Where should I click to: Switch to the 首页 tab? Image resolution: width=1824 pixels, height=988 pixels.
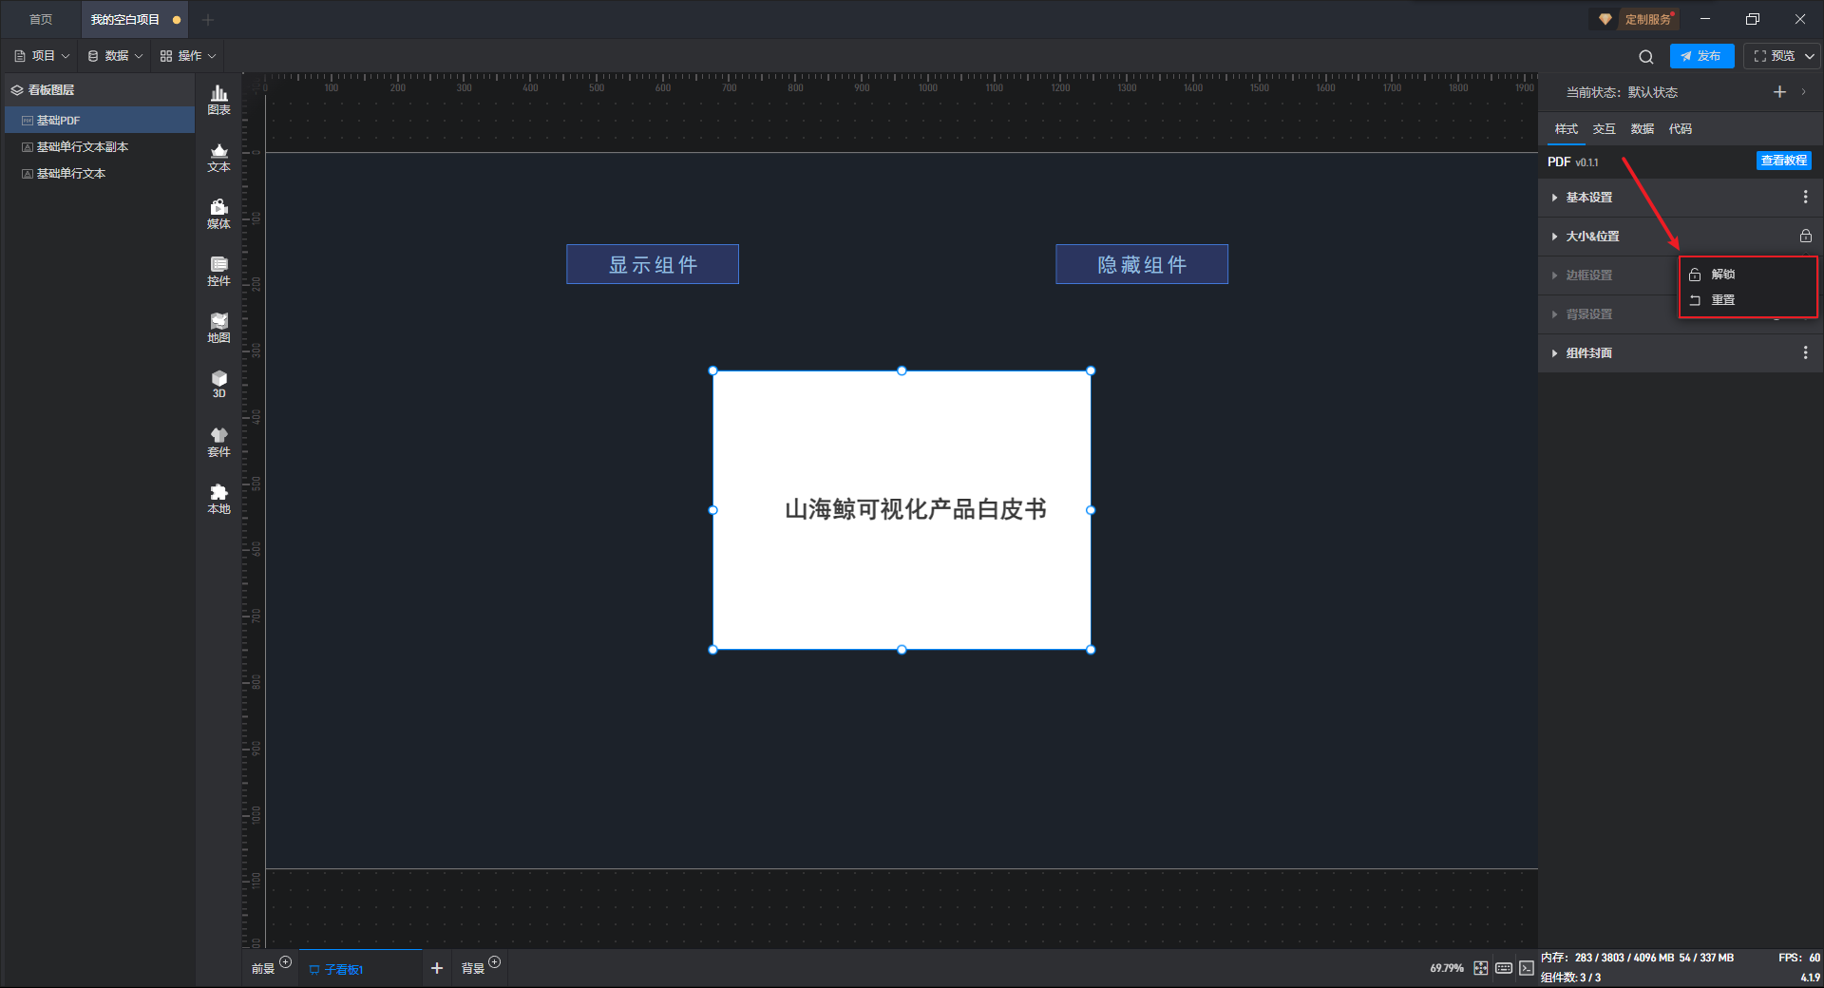click(41, 19)
